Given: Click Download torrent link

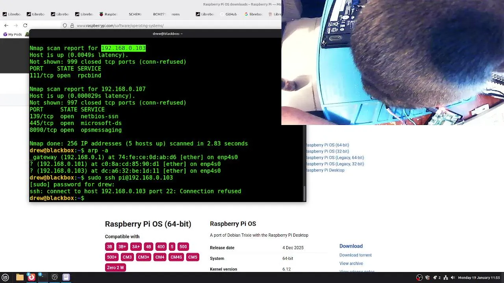Looking at the screenshot, I should pyautogui.click(x=356, y=255).
